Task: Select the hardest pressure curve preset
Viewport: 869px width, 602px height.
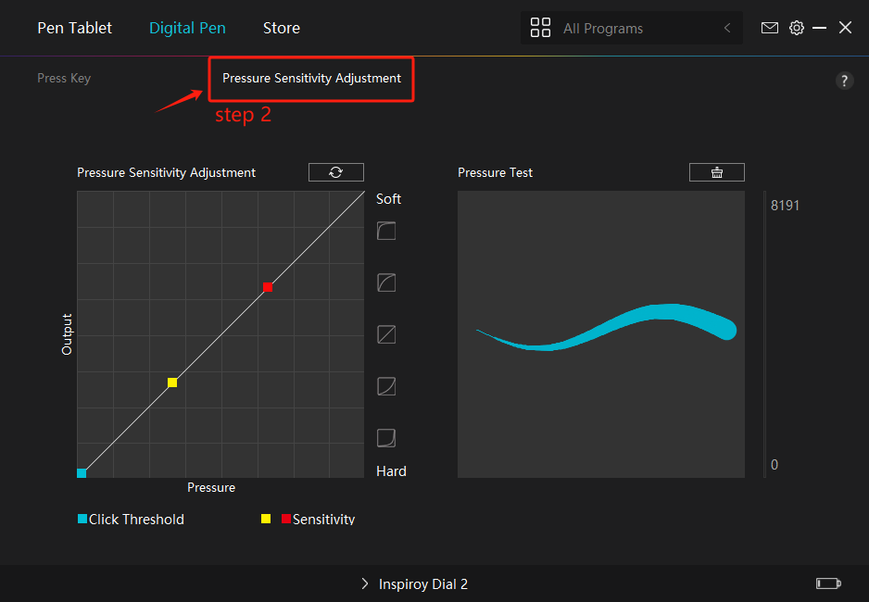Action: pos(386,437)
